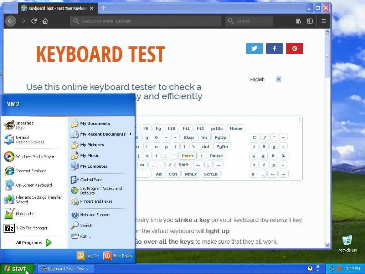365x274 pixels.
Task: Open Control Panel
Action: (x=87, y=180)
